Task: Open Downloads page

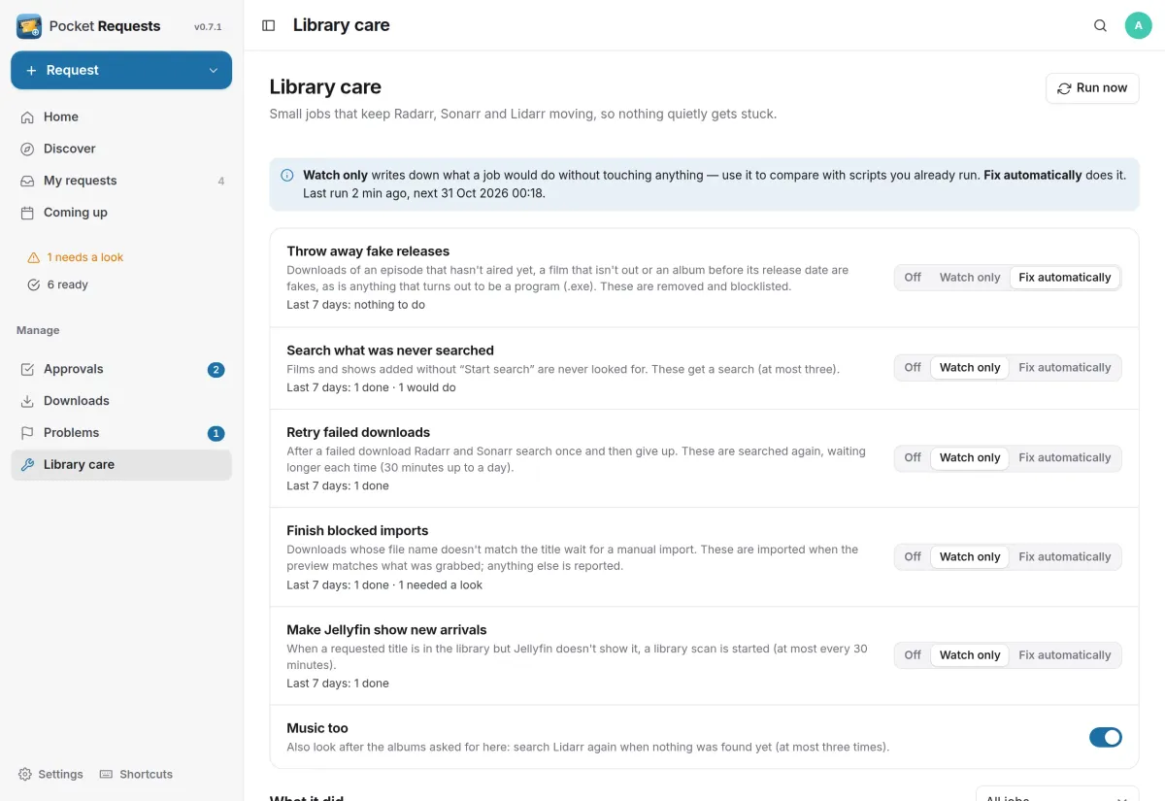Action: [x=121, y=401]
